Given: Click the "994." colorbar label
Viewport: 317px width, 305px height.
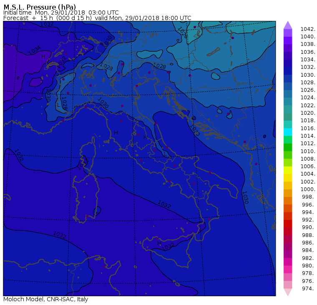Looking at the screenshot, I should coord(309,212).
